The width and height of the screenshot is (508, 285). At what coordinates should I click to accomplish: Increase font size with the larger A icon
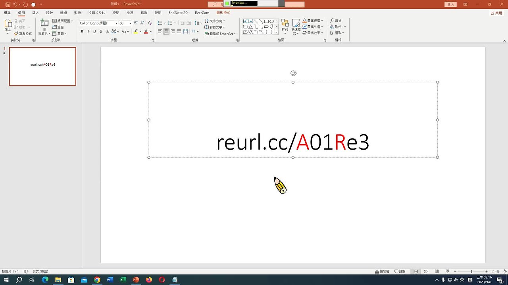point(135,23)
